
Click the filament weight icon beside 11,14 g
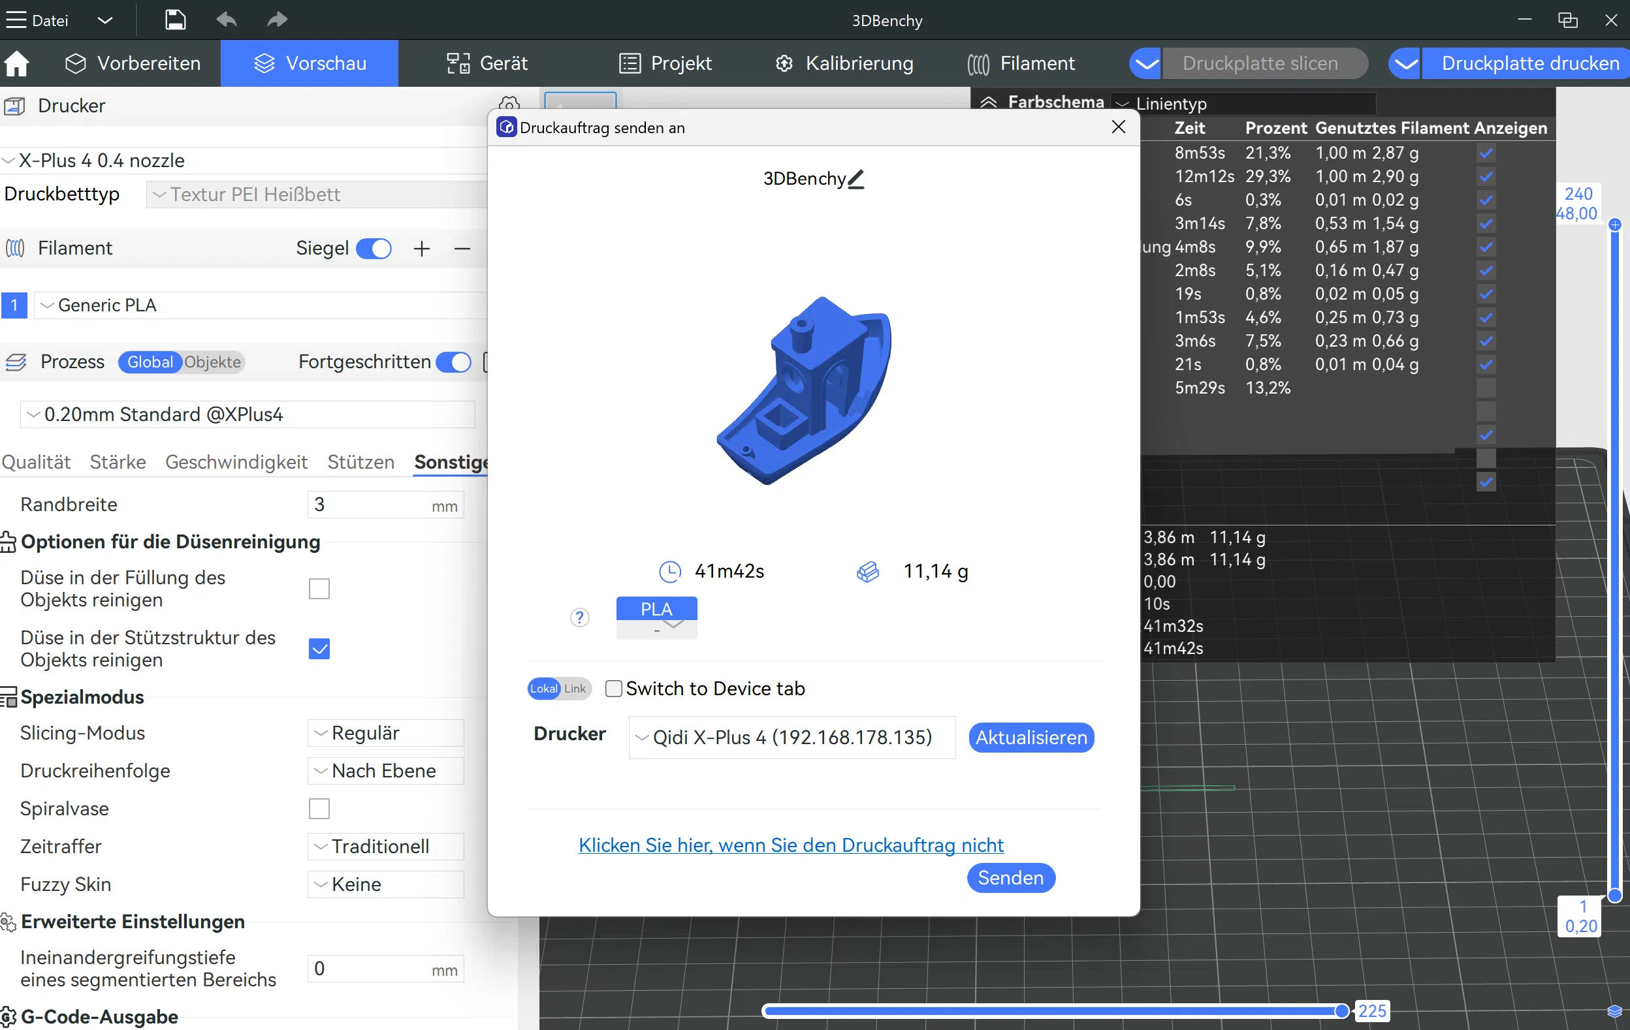[868, 572]
